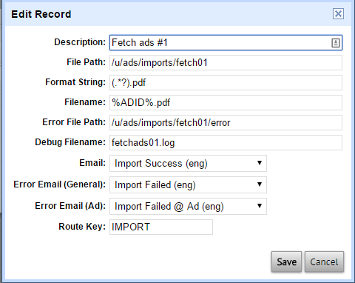Cancel editing the record
355x283 pixels.
(x=324, y=262)
